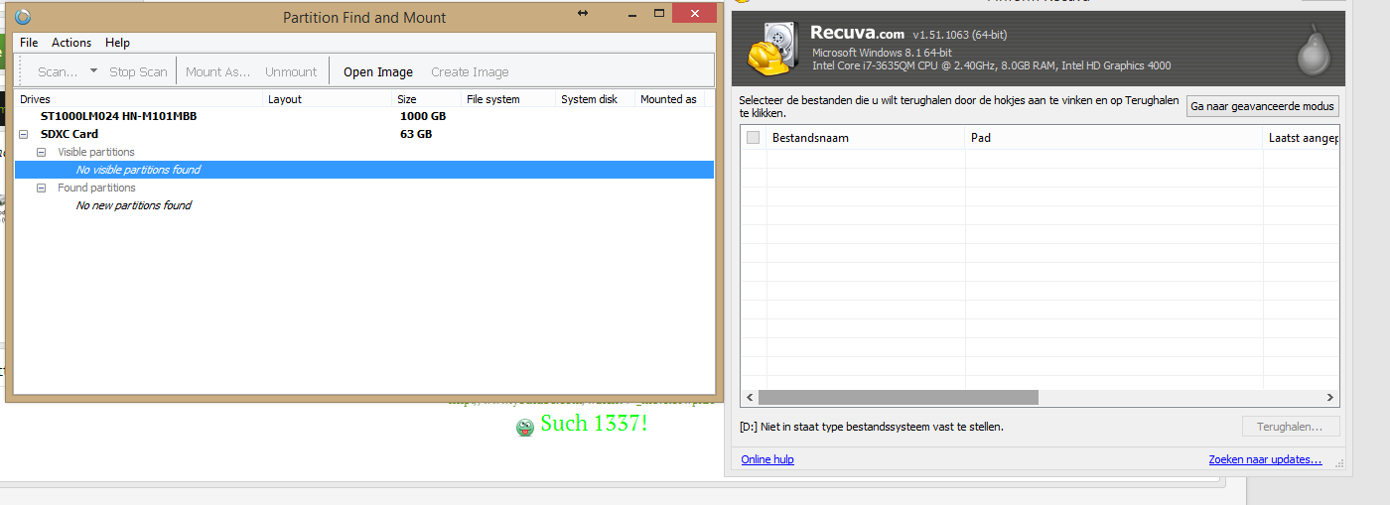
Task: Open 'Zoeken naar updates...' link
Action: tap(1265, 459)
